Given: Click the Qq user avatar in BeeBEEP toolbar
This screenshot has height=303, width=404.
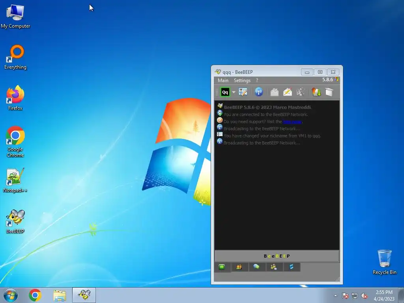Looking at the screenshot, I should pyautogui.click(x=225, y=92).
